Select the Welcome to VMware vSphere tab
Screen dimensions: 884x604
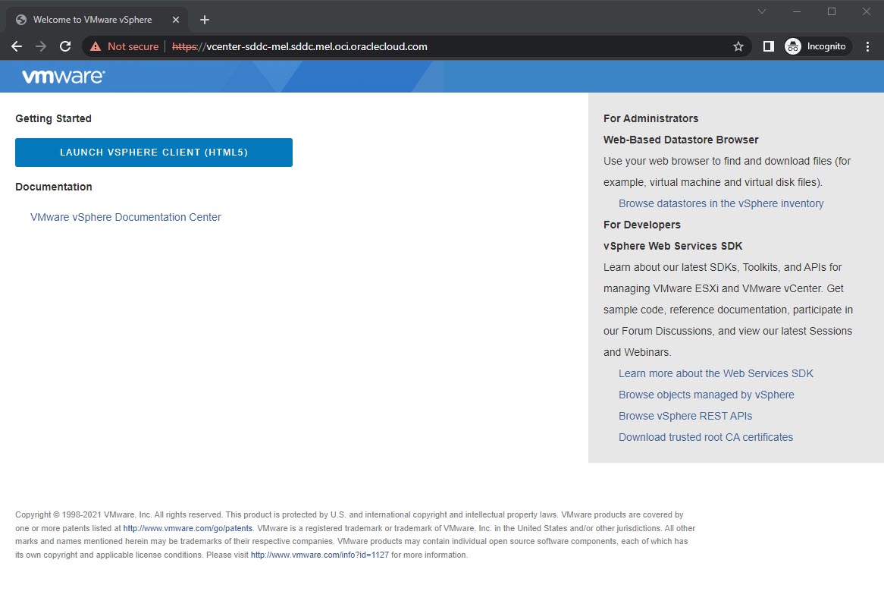[x=91, y=19]
